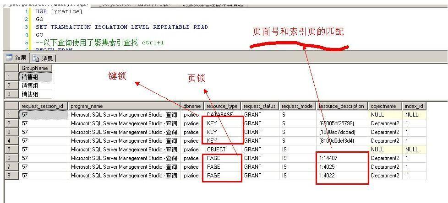The width and height of the screenshot is (448, 203).
Task: Click the message page icon on 消息 tab
Action: [36, 58]
